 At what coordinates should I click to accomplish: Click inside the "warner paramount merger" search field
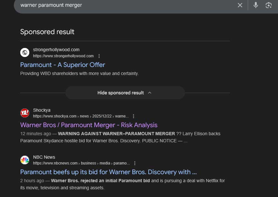[x=122, y=5]
